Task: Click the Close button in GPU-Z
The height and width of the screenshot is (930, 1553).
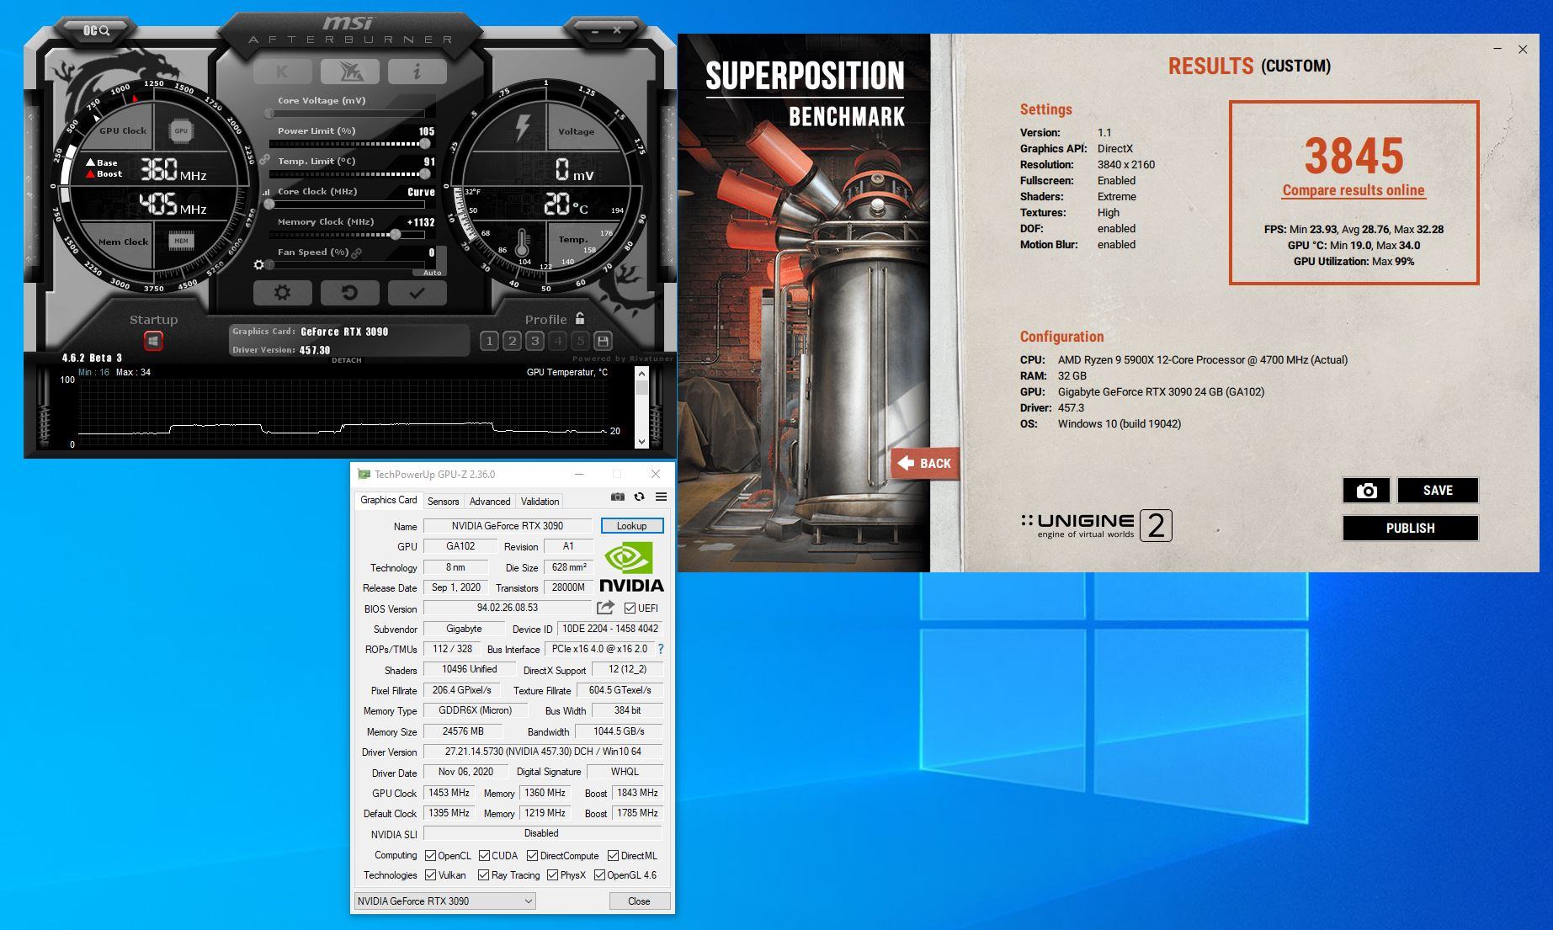Action: coord(639,901)
